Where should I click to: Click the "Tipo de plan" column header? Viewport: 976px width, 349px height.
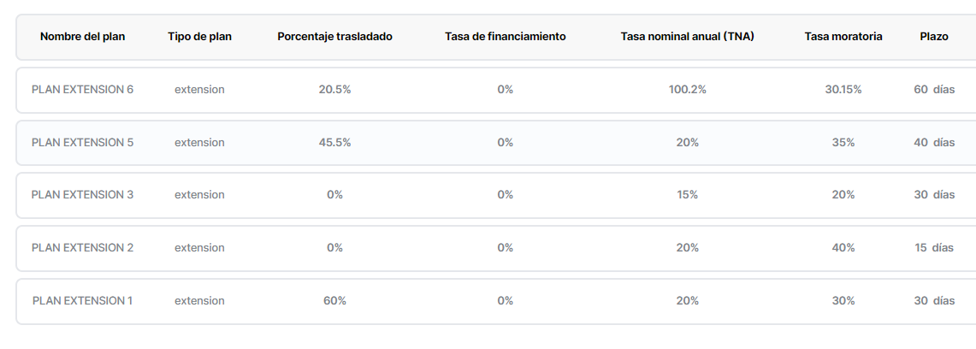coord(199,37)
